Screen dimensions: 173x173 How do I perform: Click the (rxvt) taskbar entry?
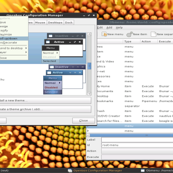(4, 170)
